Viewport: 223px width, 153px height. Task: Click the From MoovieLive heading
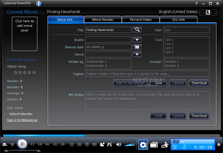coord(22,59)
